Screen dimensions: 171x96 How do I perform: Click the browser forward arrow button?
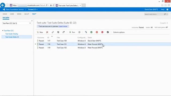tap(7, 5)
